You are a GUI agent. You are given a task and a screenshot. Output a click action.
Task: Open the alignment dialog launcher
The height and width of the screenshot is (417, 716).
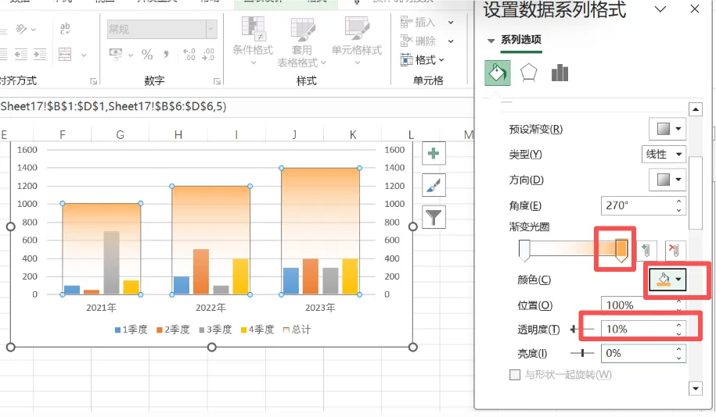point(94,81)
